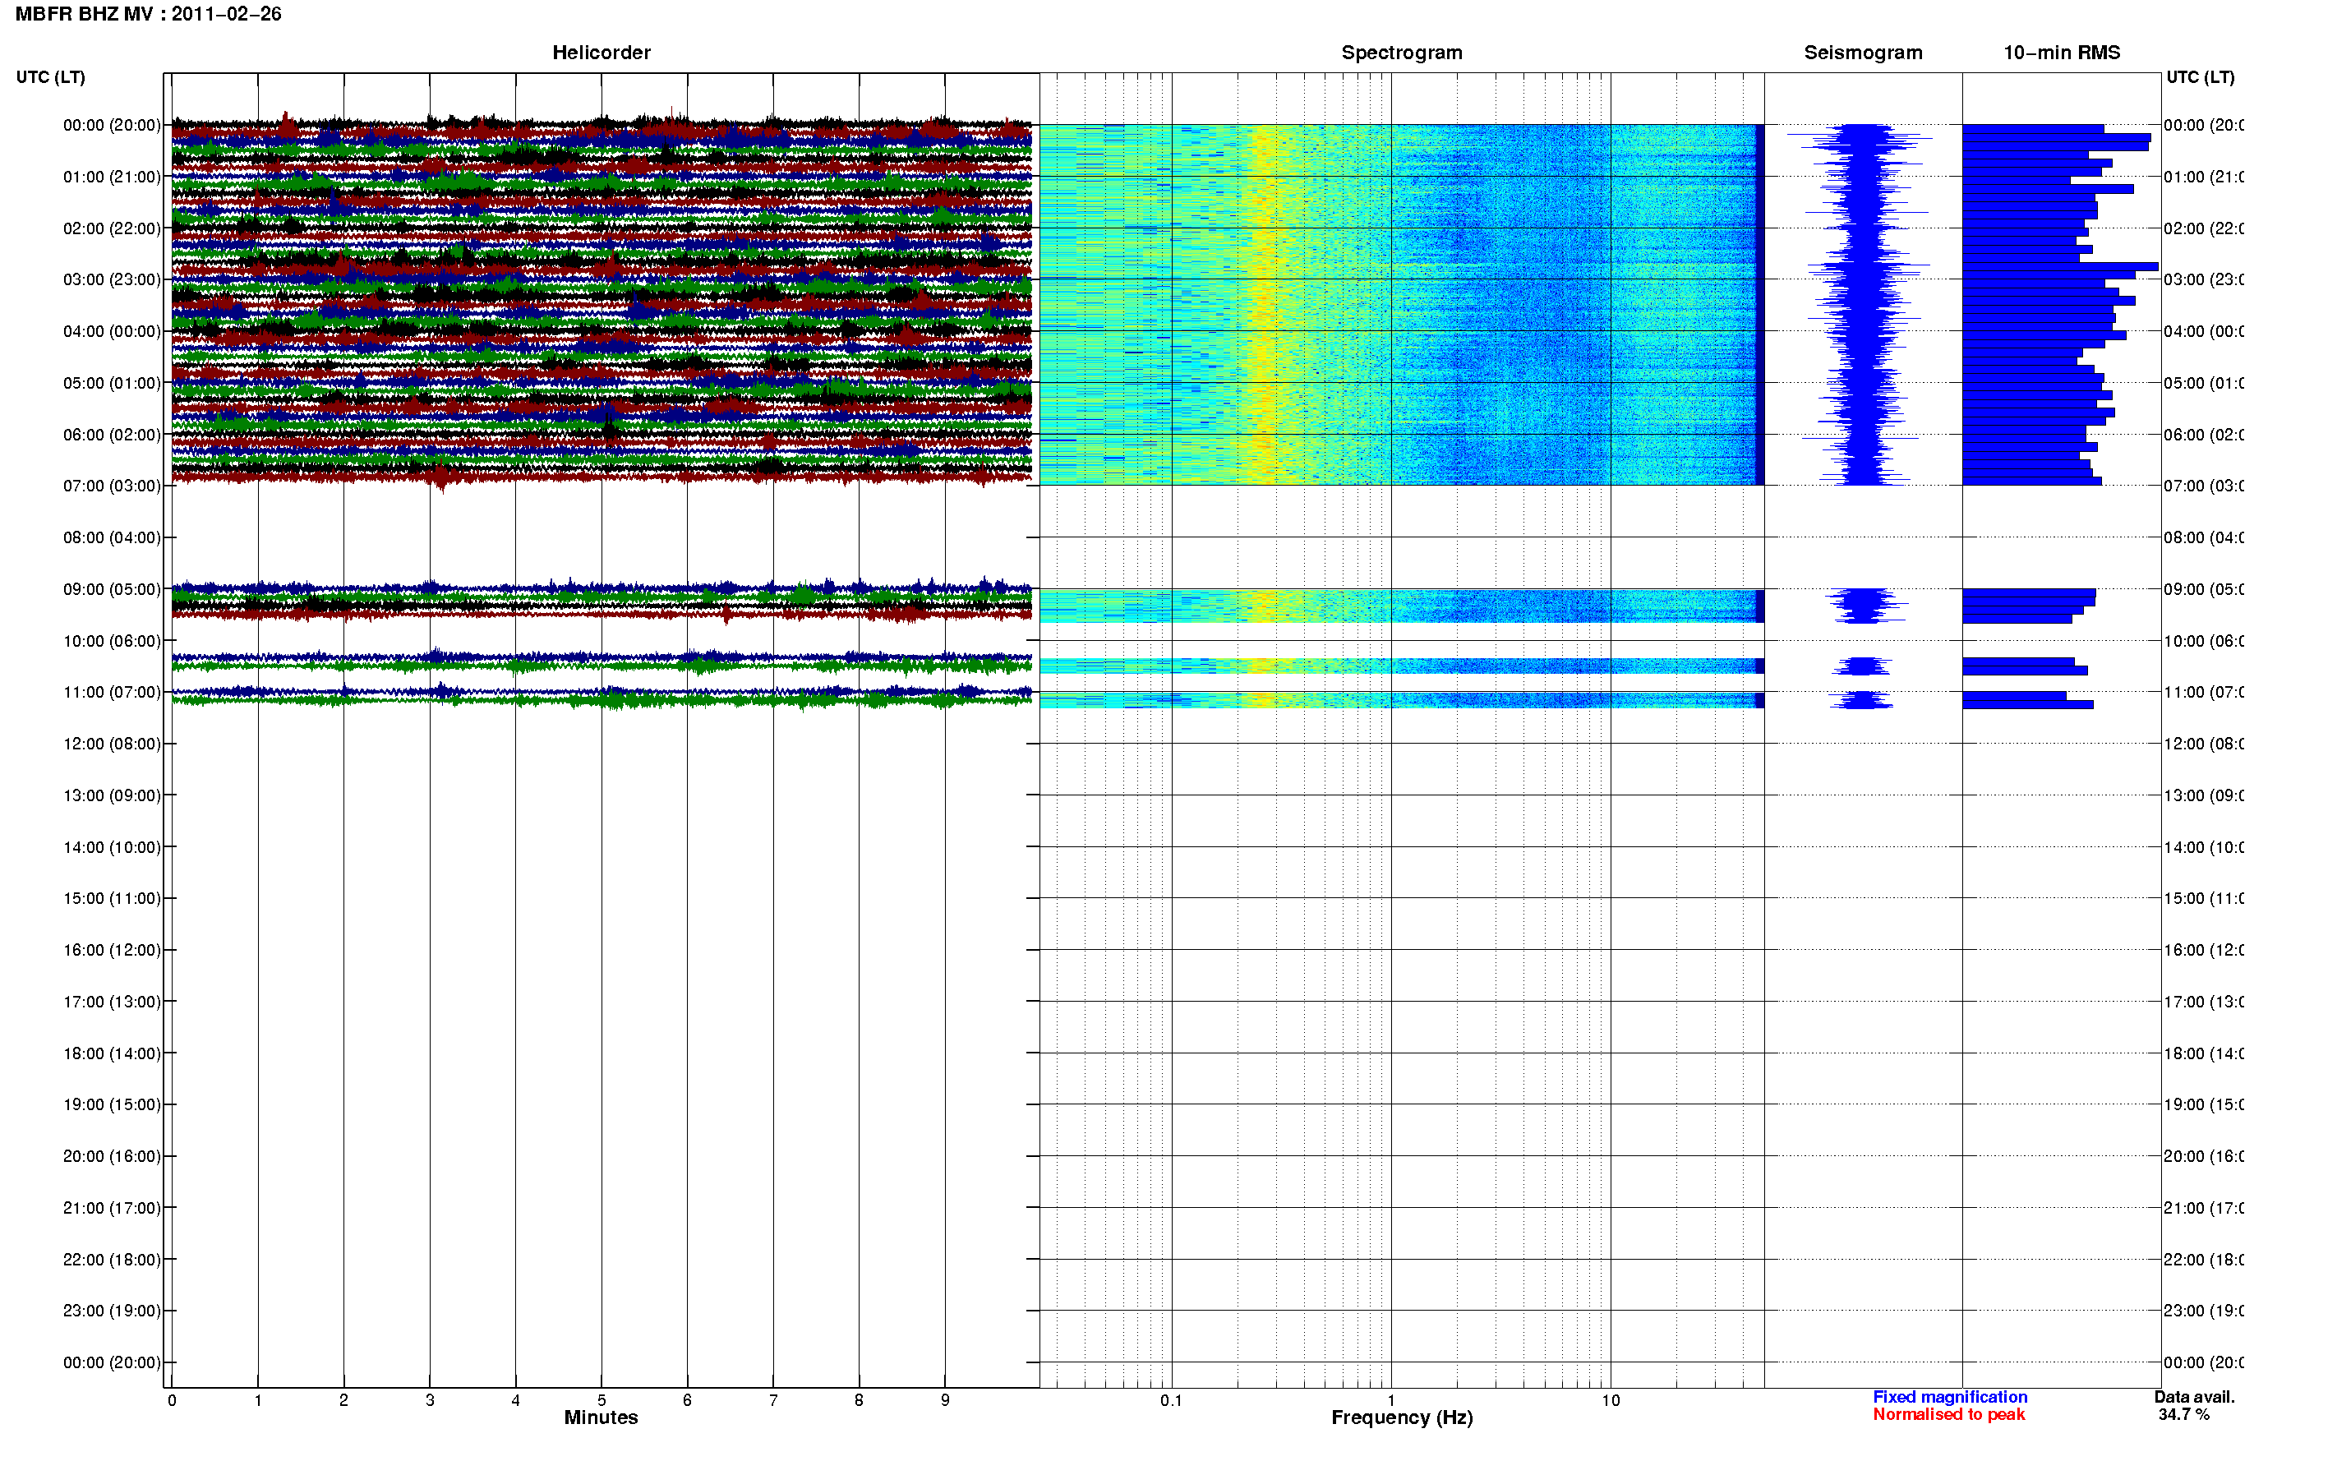Viewport: 2337px width, 1461px height.
Task: Click the 'Frequency (Hz)' x-axis label
Action: point(1402,1417)
